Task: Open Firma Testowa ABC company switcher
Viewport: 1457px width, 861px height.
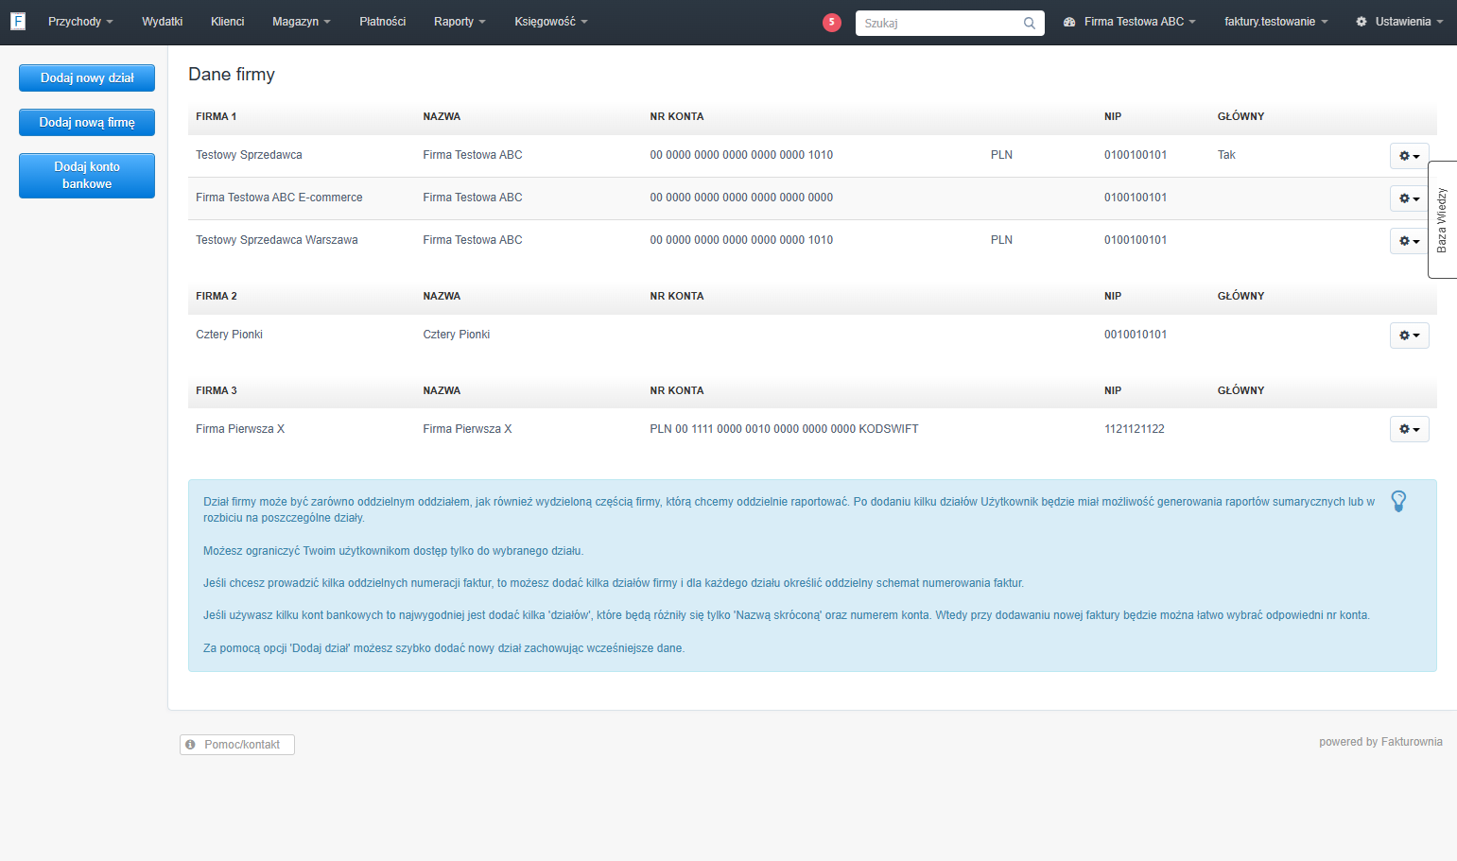Action: pyautogui.click(x=1130, y=22)
